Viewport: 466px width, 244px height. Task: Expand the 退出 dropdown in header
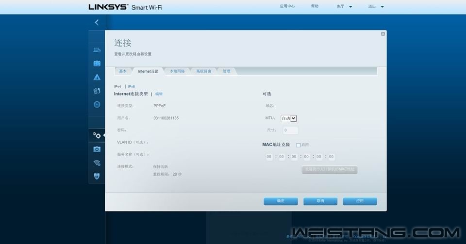tap(376, 7)
